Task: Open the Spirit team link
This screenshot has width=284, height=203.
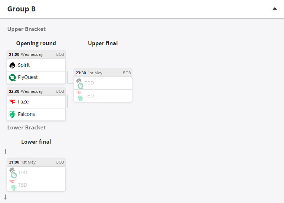Action: 24,65
